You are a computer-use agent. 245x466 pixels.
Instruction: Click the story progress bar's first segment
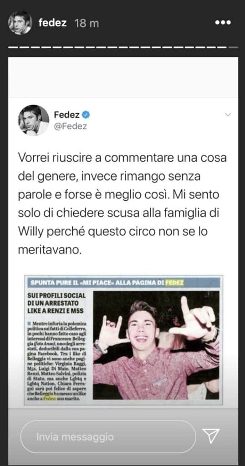click(x=13, y=47)
